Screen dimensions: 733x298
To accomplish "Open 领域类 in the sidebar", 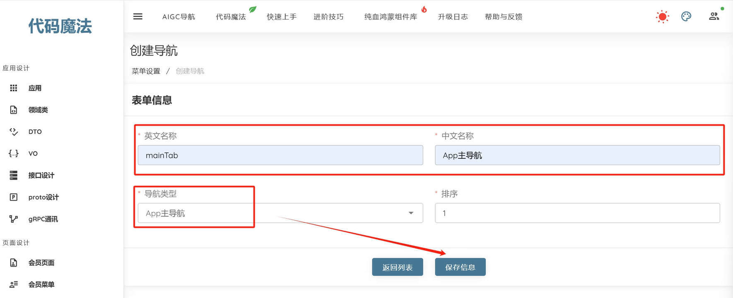I will click(x=38, y=110).
